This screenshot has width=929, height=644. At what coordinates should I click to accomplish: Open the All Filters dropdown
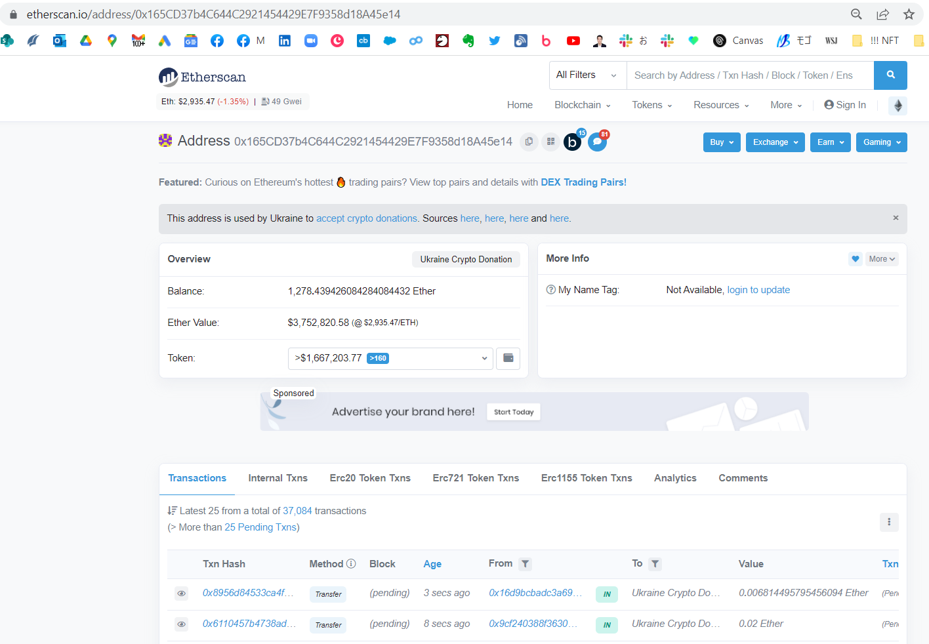coord(588,75)
